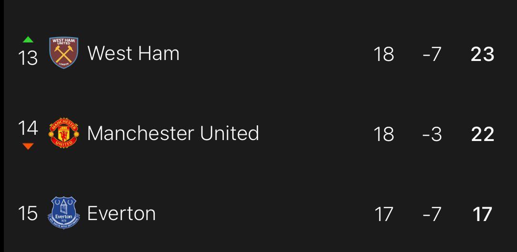Click the green up arrow above 13
517x252 pixels.
pyautogui.click(x=28, y=40)
